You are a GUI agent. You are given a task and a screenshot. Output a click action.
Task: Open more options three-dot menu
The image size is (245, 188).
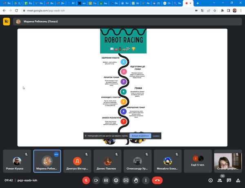coord(146,180)
